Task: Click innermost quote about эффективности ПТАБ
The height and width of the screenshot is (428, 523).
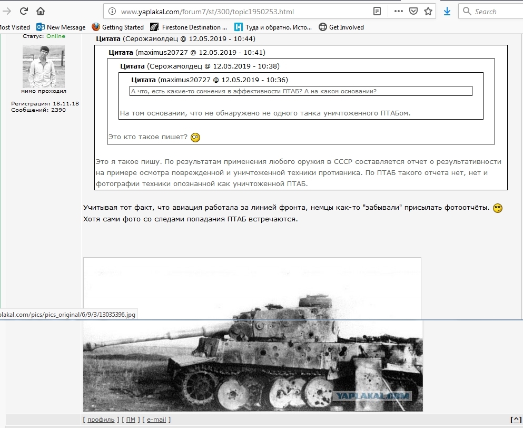Action: click(x=301, y=91)
